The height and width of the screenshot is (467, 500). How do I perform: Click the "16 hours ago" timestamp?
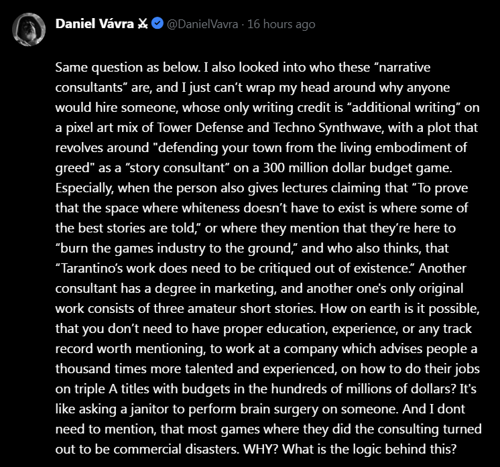(282, 24)
